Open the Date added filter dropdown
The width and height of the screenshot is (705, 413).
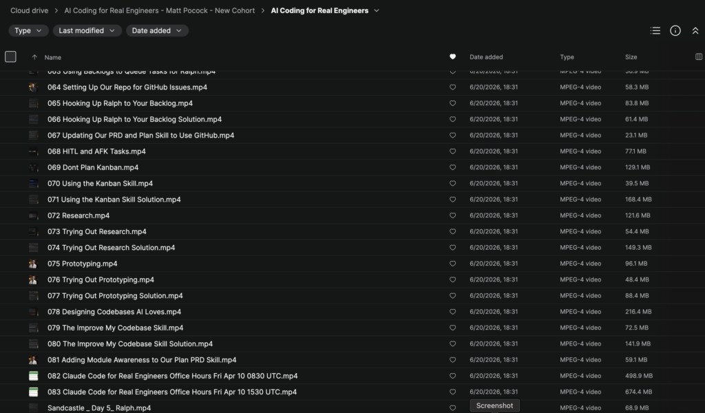(x=157, y=30)
